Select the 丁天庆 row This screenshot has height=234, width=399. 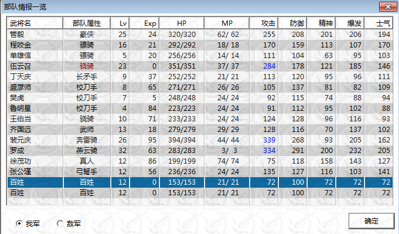click(200, 77)
